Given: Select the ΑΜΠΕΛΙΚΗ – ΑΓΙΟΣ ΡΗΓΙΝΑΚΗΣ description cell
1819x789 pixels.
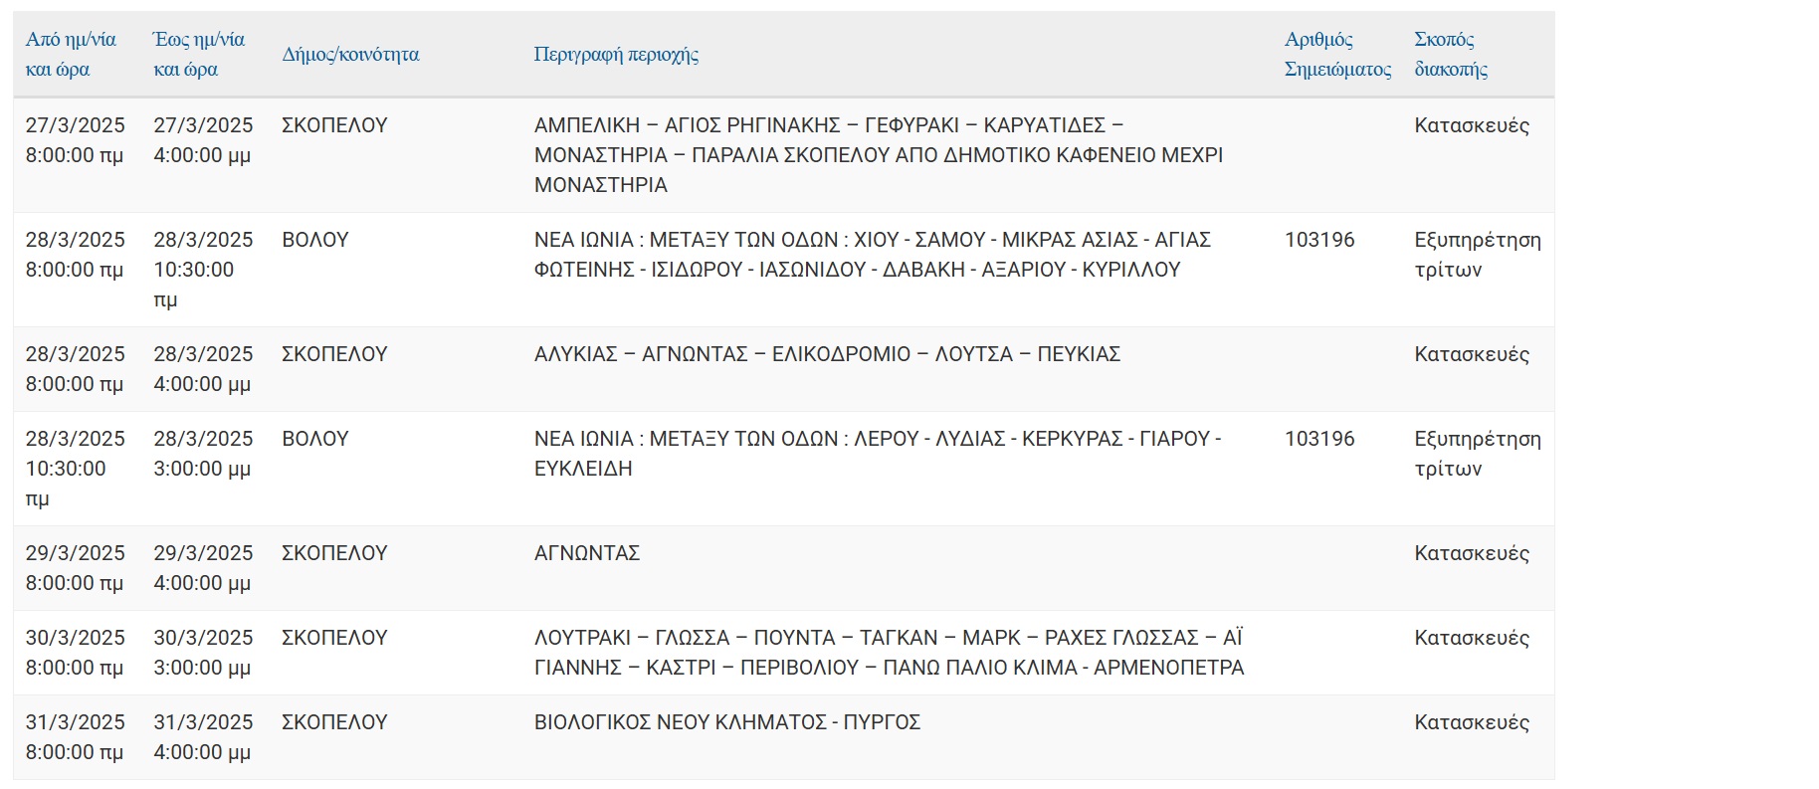Looking at the screenshot, I should coord(878,154).
